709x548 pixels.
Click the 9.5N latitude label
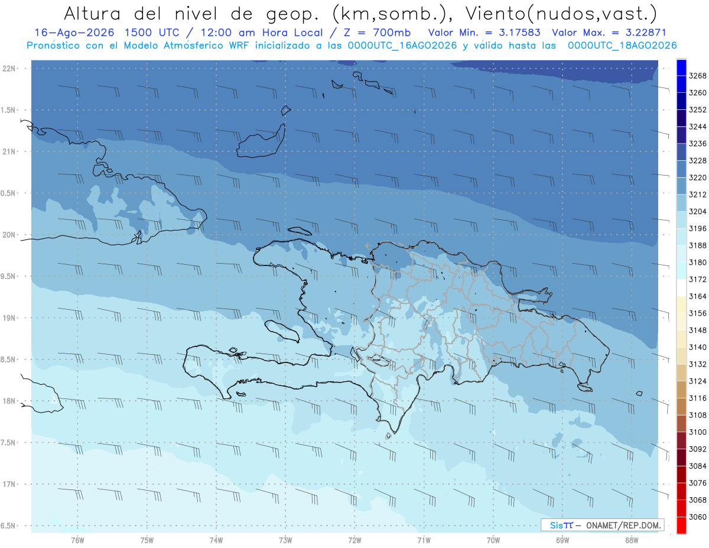point(9,276)
